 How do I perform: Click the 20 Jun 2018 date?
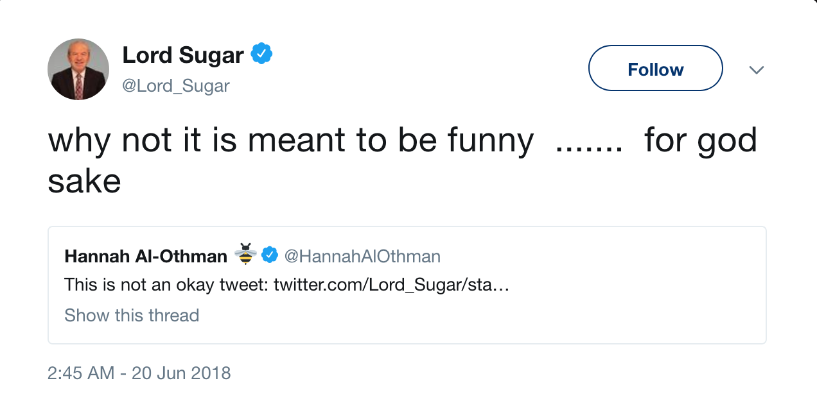pyautogui.click(x=181, y=373)
